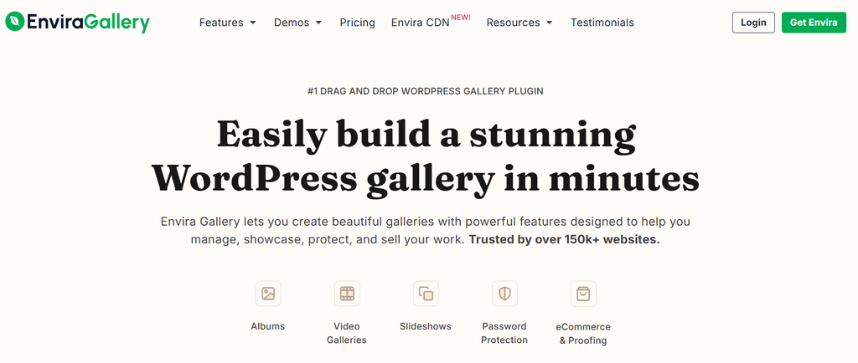
Task: Click the 'Easily build a stunning' headline
Action: coord(426,135)
